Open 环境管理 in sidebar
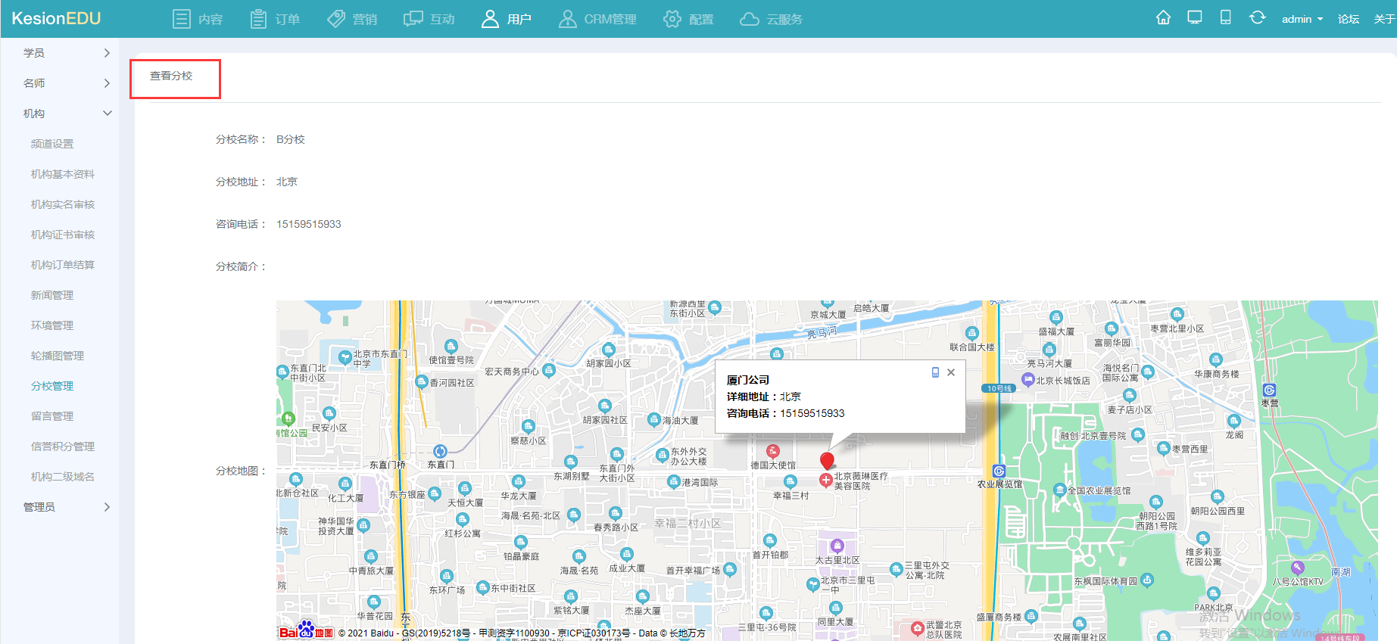This screenshot has height=644, width=1397. click(x=52, y=325)
